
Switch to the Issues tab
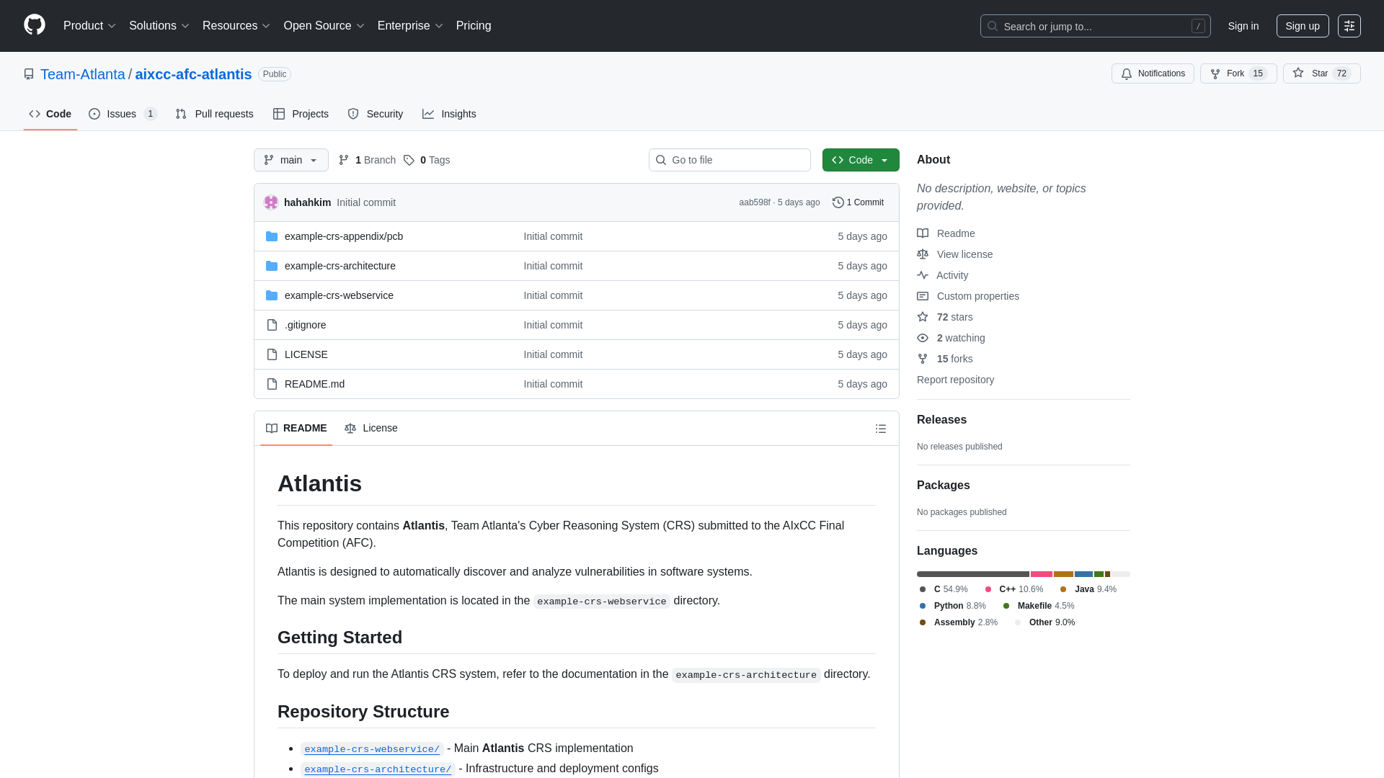(x=123, y=114)
